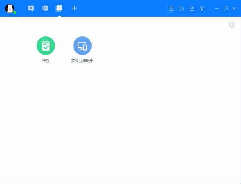This screenshot has width=241, height=184.
Task: Minimize the window
Action: pyautogui.click(x=217, y=9)
